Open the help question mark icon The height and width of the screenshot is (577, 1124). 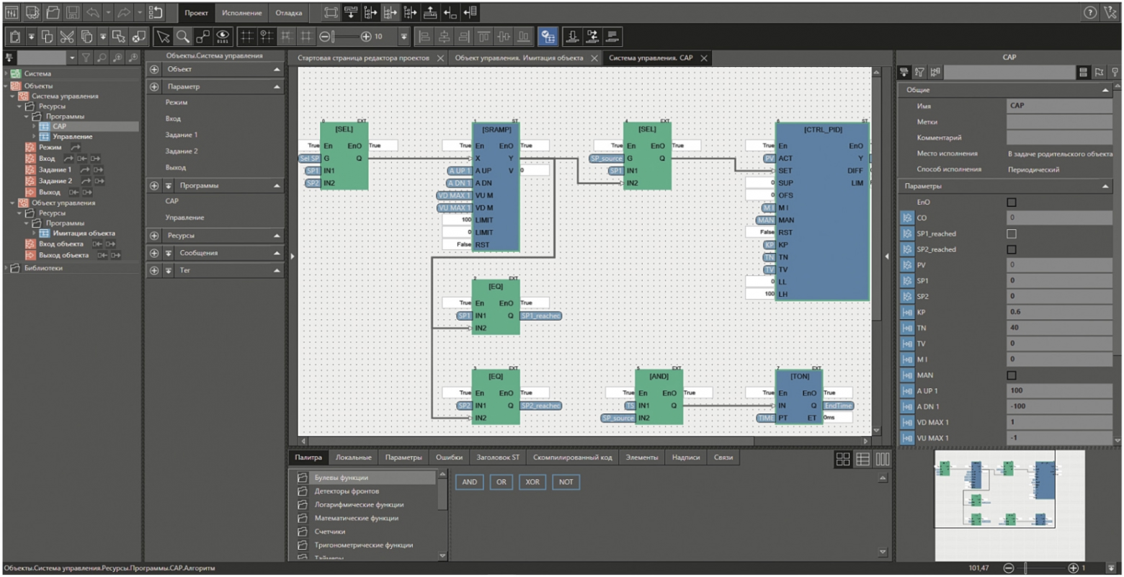(x=1090, y=12)
